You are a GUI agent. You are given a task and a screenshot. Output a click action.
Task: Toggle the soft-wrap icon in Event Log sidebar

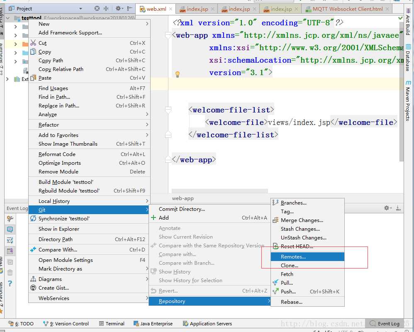click(x=10, y=240)
